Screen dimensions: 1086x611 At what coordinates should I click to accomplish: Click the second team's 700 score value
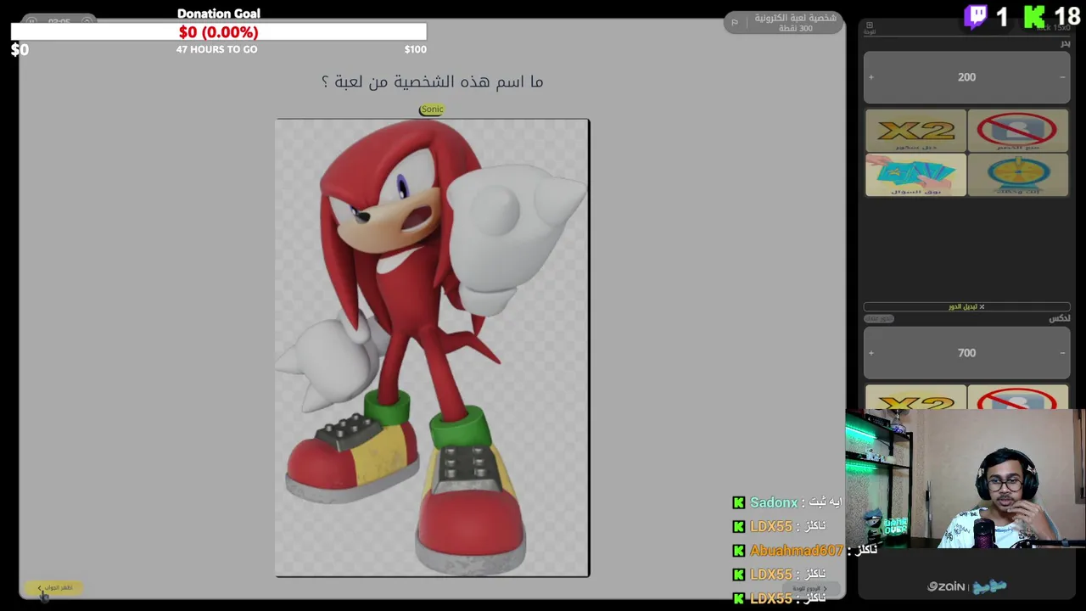966,353
